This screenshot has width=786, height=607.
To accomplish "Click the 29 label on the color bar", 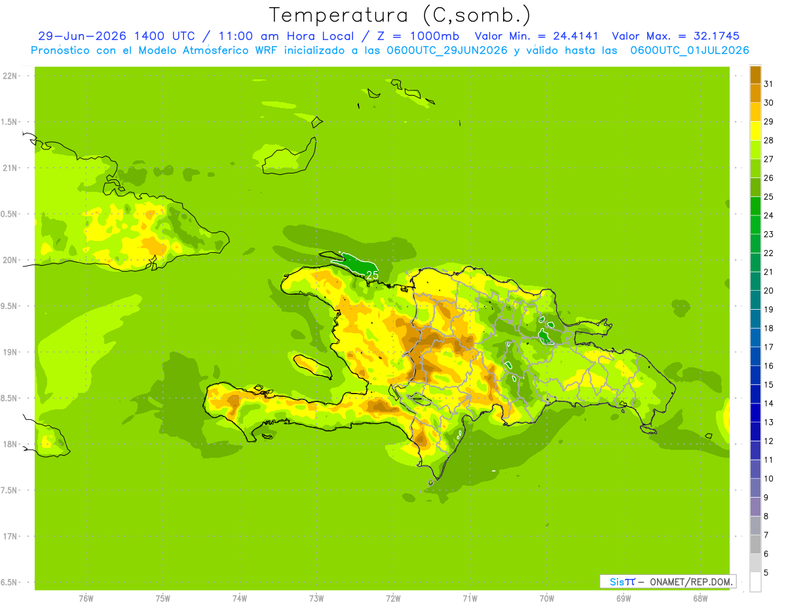I will 769,122.
